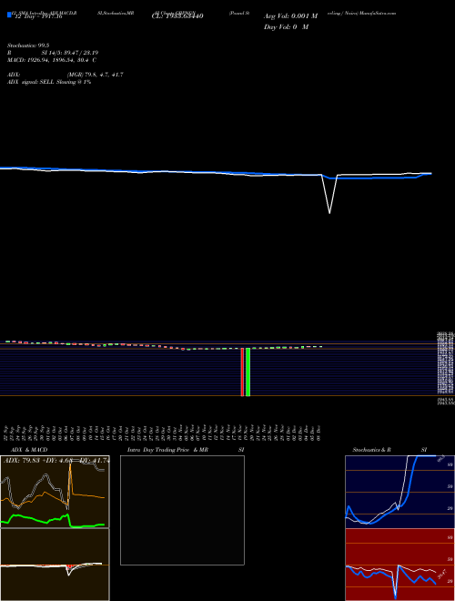
Task: Click the "Day Vol: 0 M" label
Action: coord(286,27)
